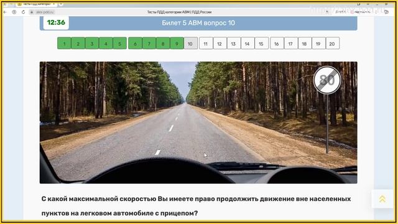Jump to question 16
This screenshot has width=398, height=224.
tap(277, 44)
